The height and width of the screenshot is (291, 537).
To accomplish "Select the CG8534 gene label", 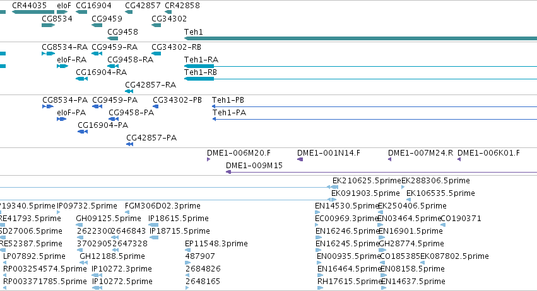I will [x=57, y=19].
